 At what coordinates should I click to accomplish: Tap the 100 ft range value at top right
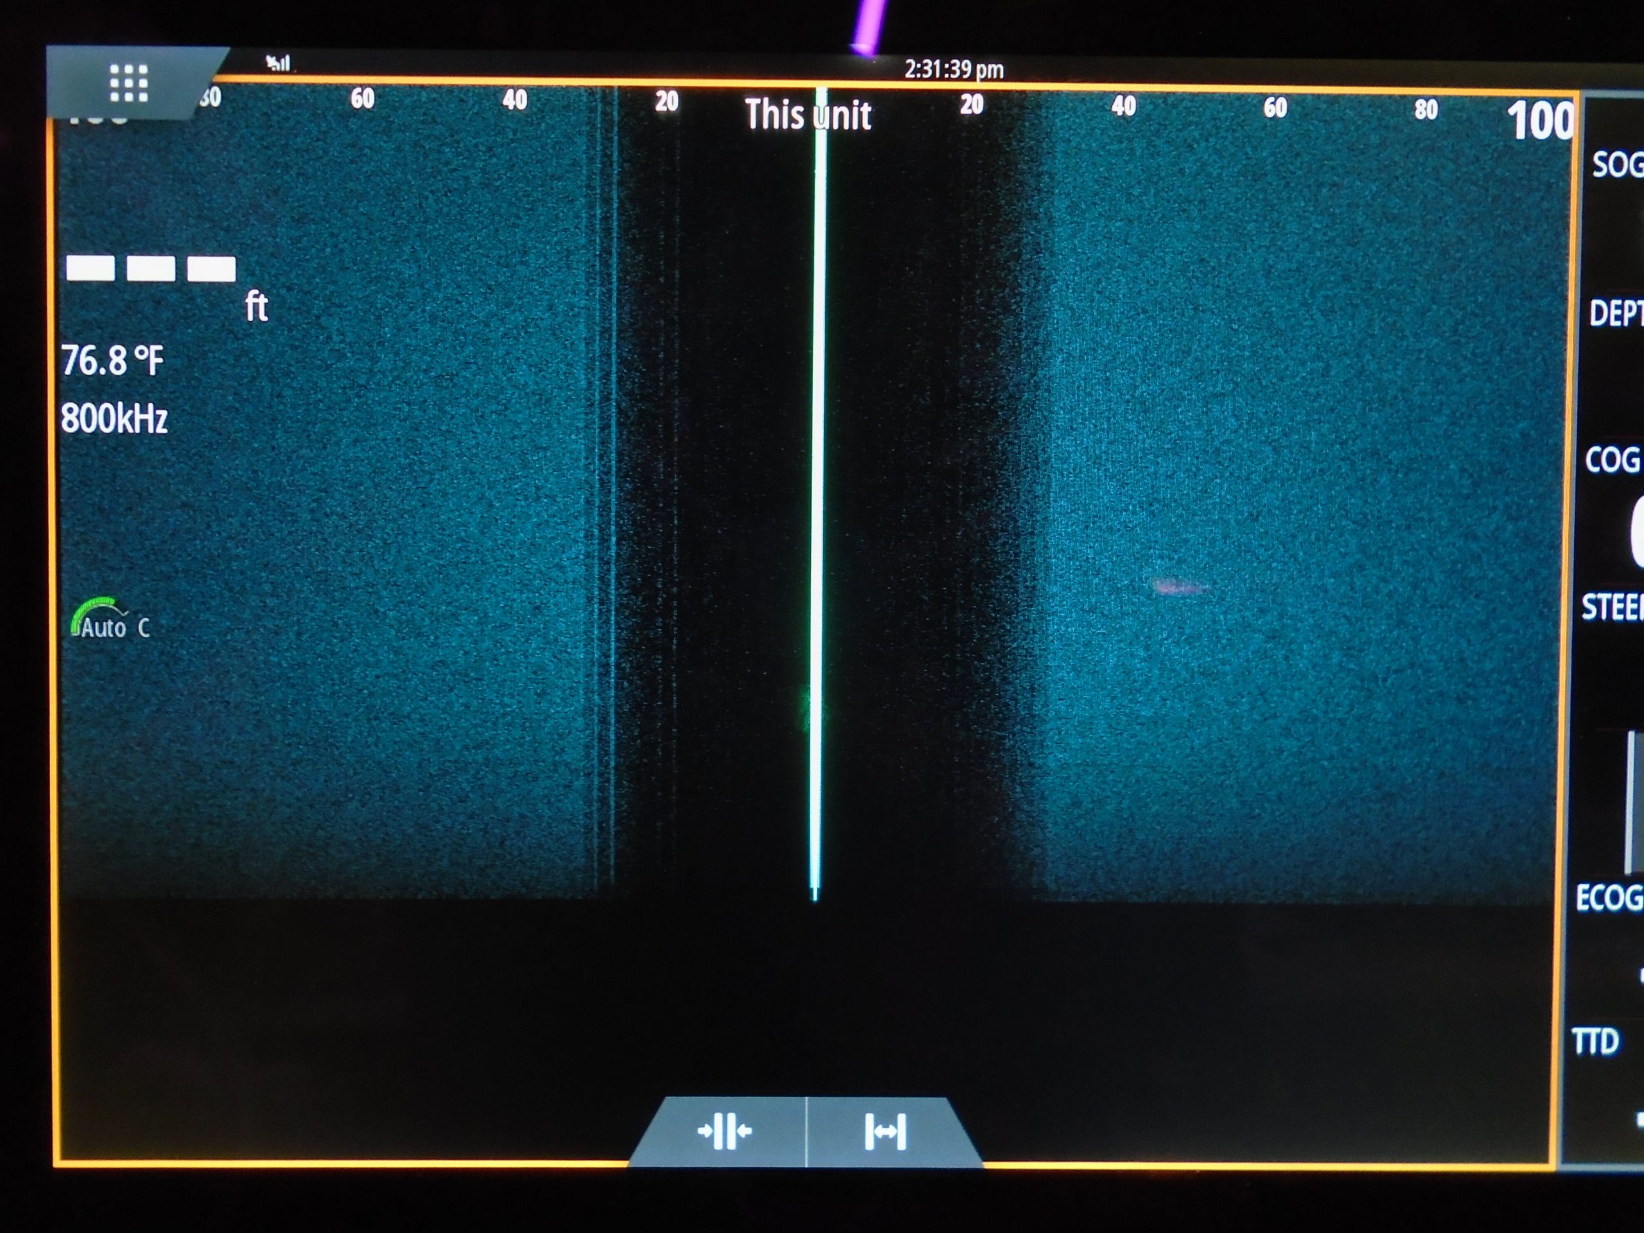[1539, 120]
